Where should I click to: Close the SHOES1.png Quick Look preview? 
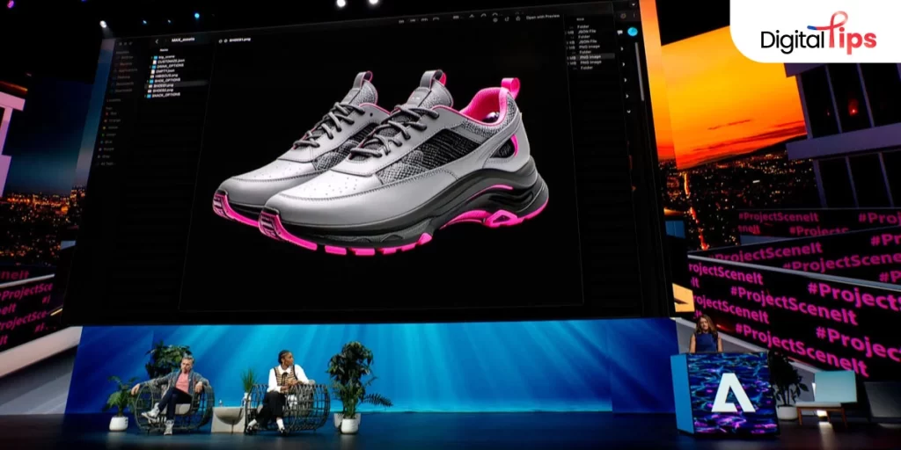tap(220, 41)
